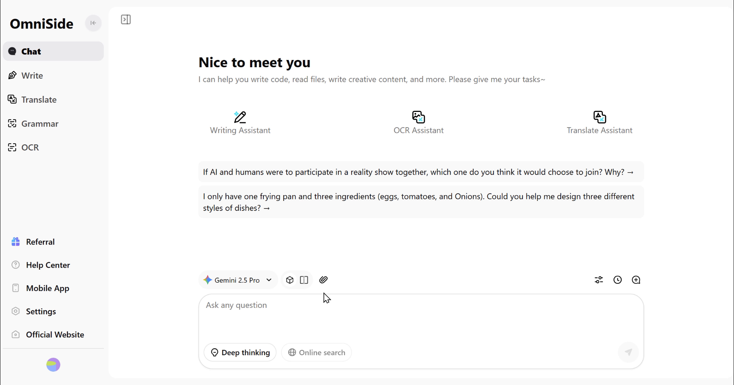
Task: Toggle Deep thinking mode
Action: pos(240,353)
